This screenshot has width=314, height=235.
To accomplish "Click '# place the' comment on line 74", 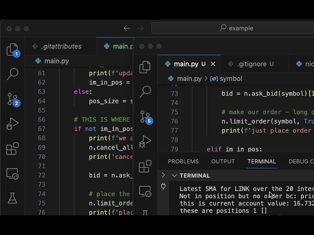I will (109, 194).
